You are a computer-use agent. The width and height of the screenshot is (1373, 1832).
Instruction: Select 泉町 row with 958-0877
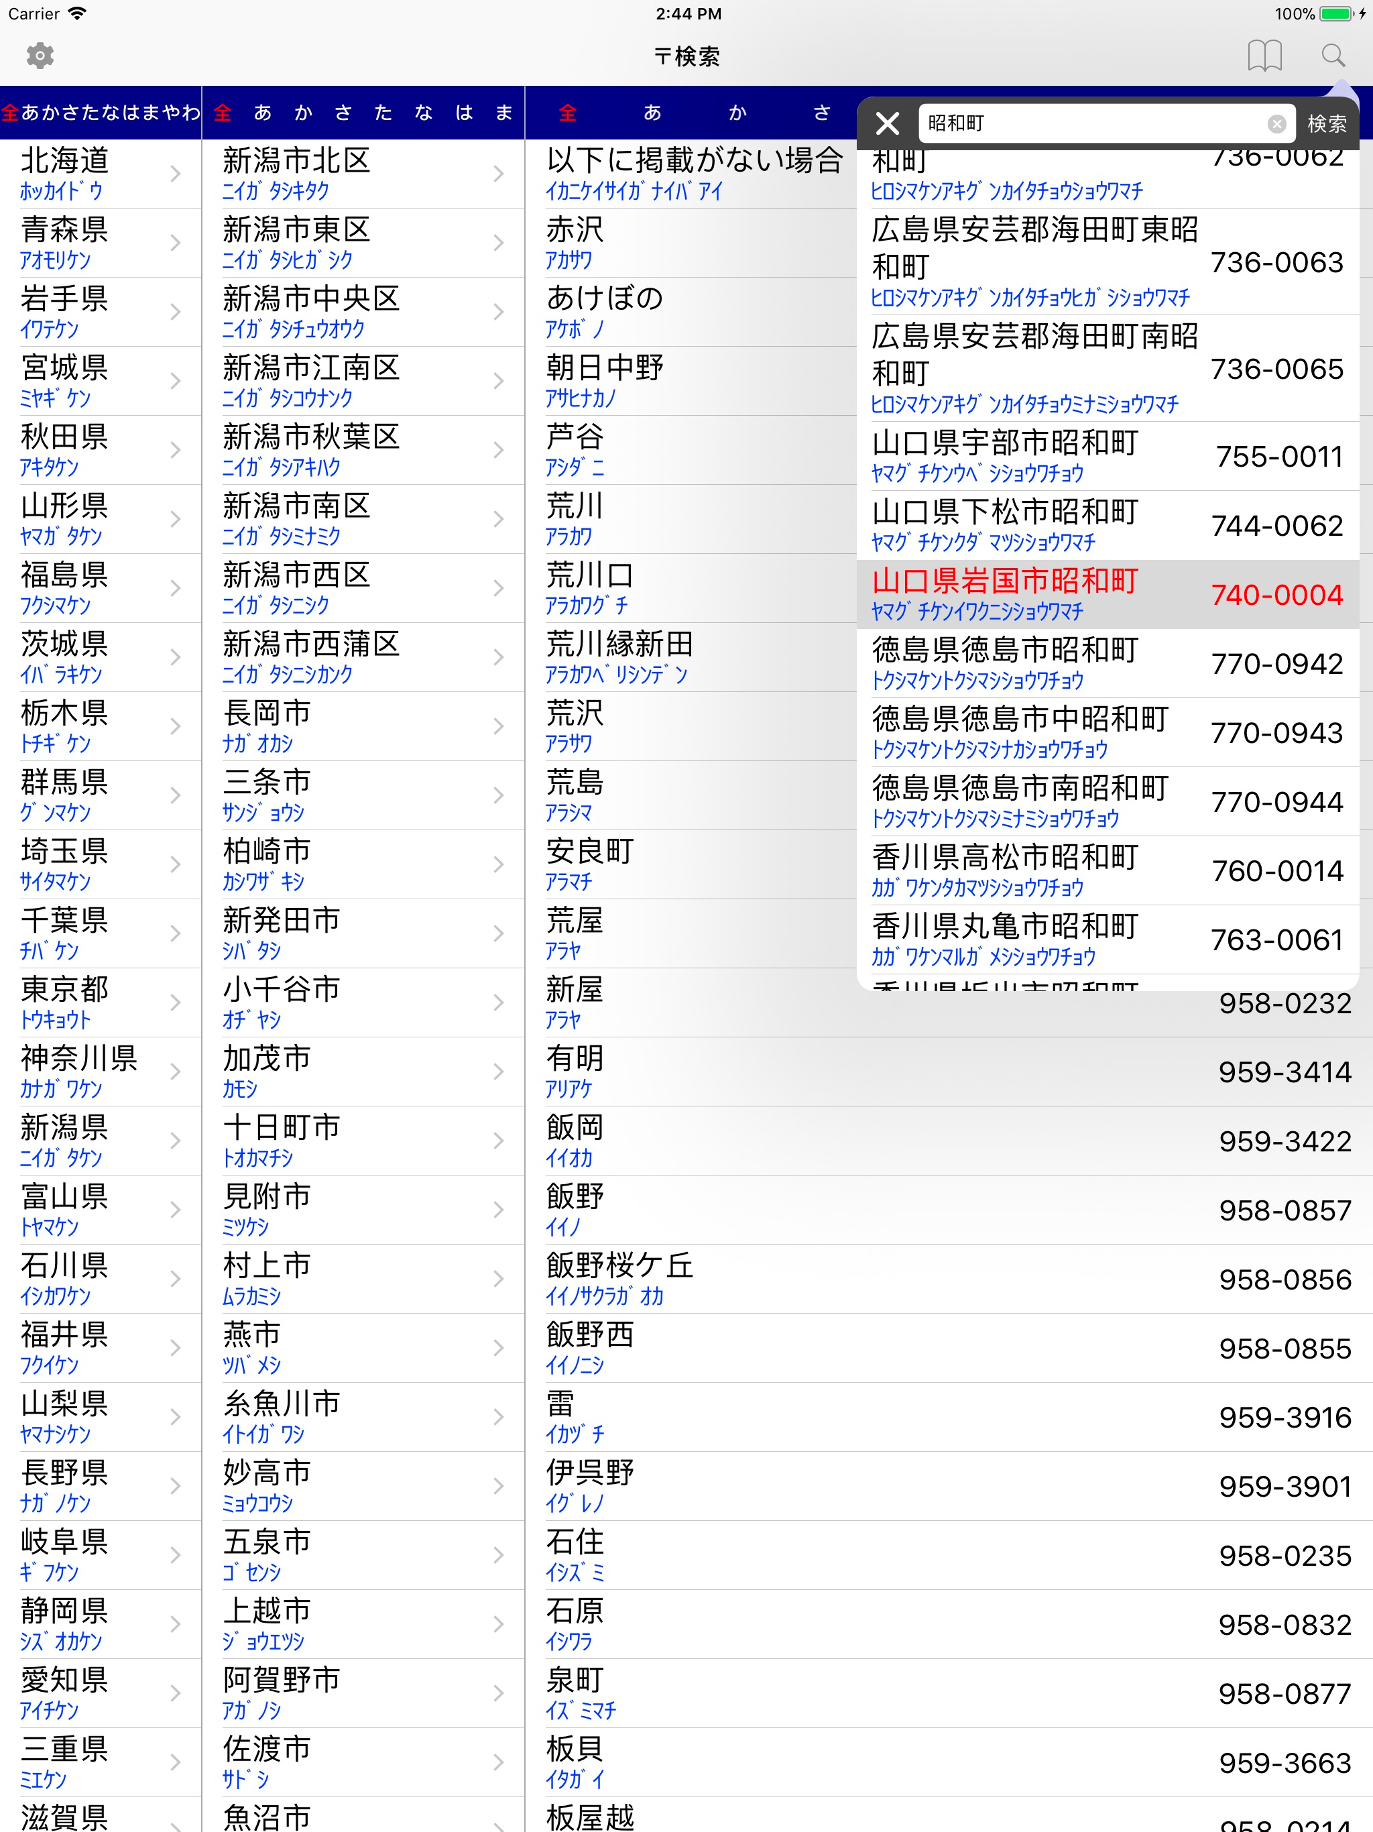pos(949,1693)
